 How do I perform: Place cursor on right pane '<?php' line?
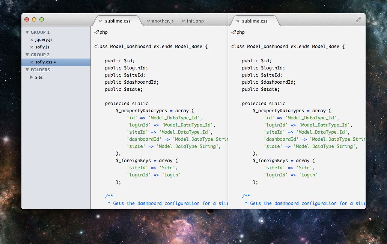(238, 32)
